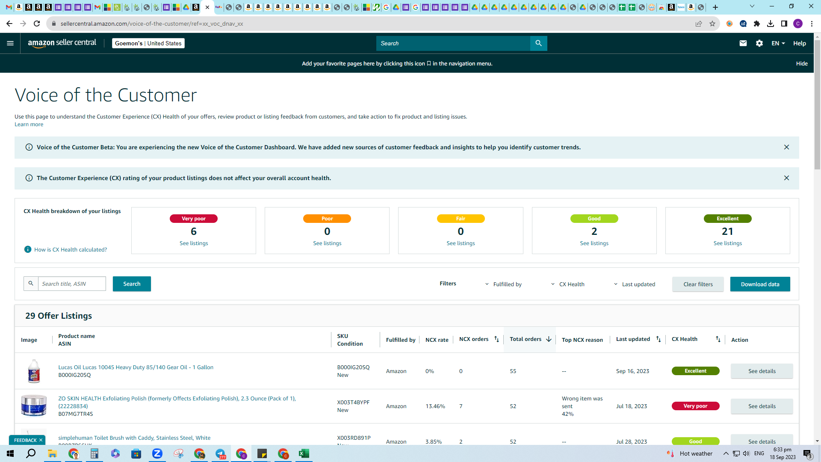
Task: Open Zoom from the taskbar
Action: coord(157,453)
